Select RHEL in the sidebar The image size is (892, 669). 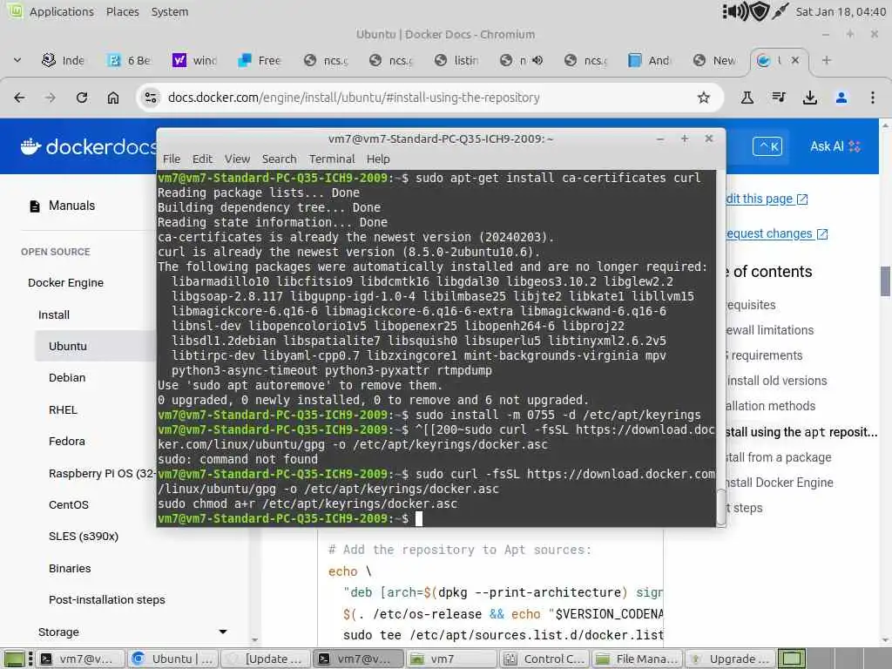click(x=63, y=410)
